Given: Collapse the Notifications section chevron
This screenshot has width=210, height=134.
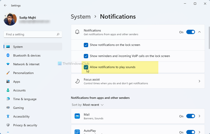Looking at the screenshot, I should click(200, 32).
